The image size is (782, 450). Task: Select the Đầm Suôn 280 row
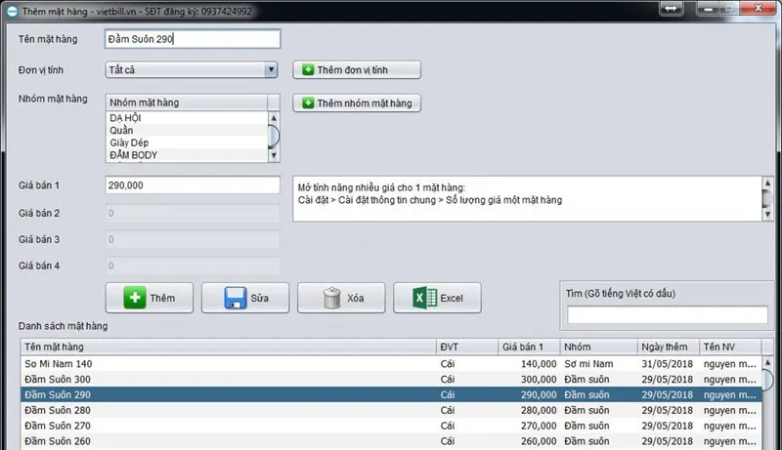tap(227, 410)
